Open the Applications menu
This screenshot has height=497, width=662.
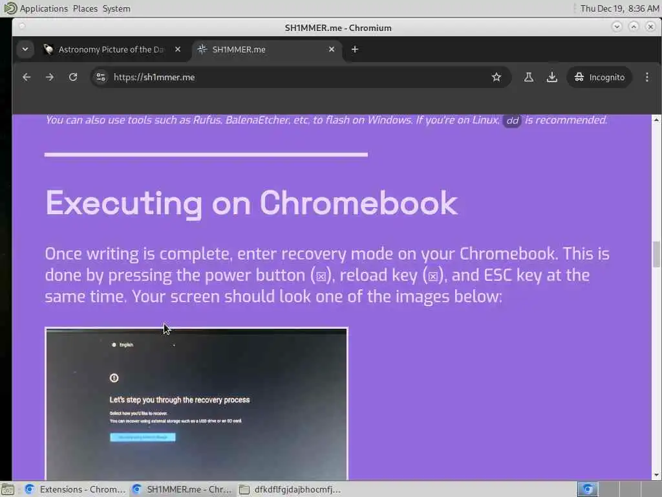(43, 8)
